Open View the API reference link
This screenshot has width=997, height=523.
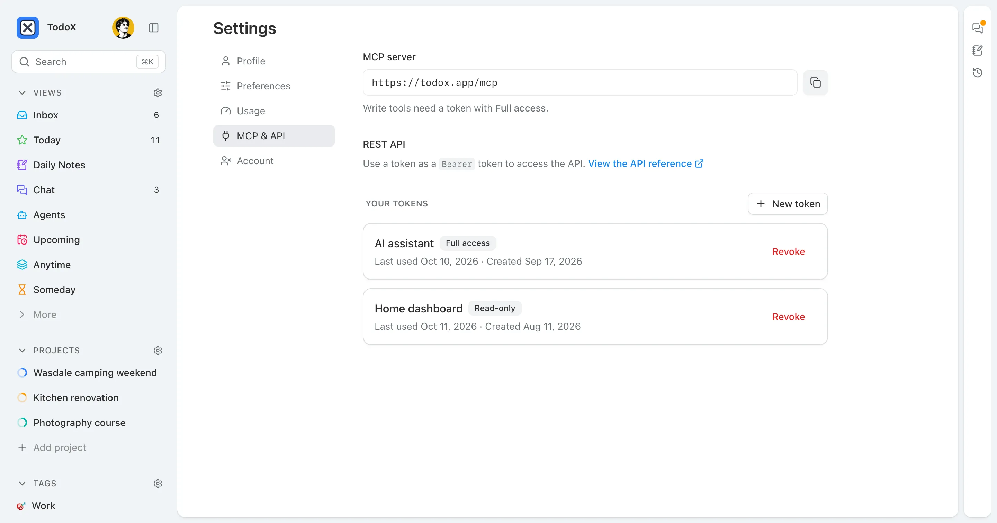[x=646, y=164]
